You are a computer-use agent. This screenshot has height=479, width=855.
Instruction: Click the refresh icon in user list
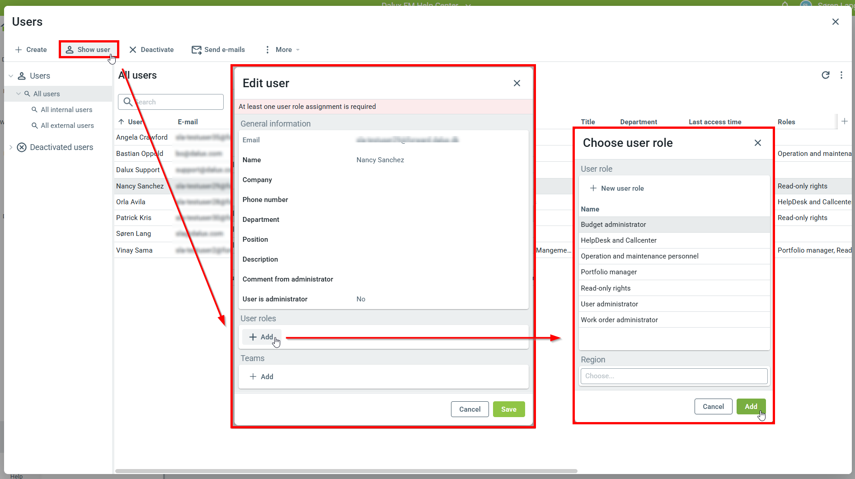(825, 75)
